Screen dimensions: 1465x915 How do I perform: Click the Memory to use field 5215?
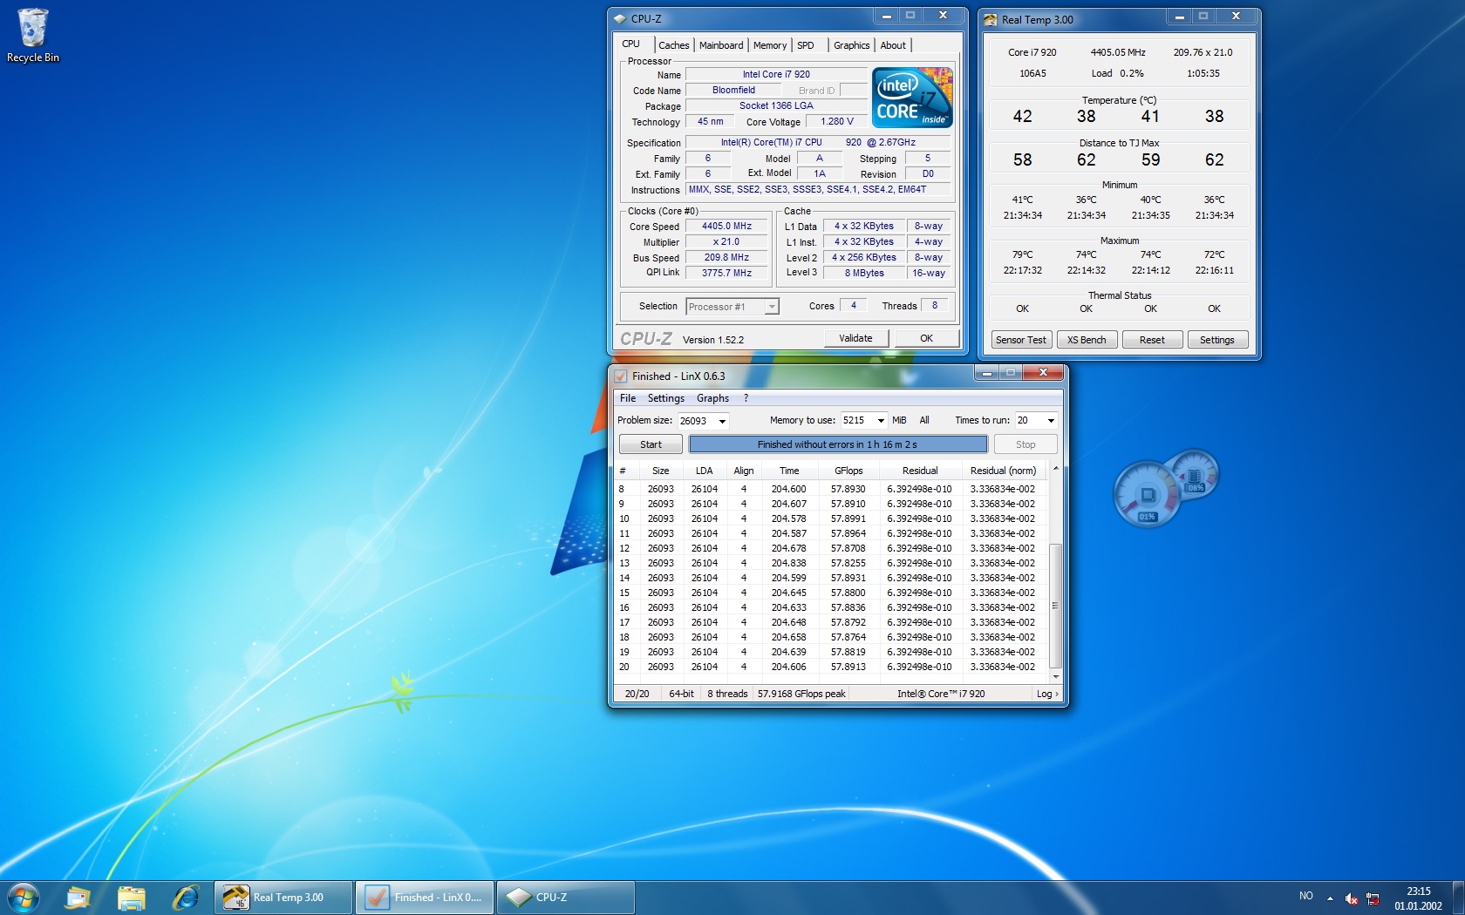(856, 421)
